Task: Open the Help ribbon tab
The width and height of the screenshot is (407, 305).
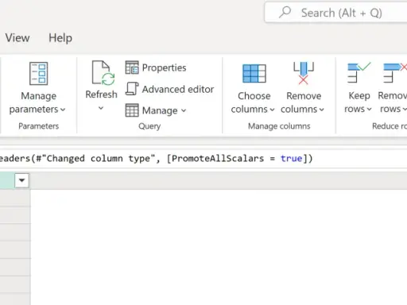Action: 60,38
